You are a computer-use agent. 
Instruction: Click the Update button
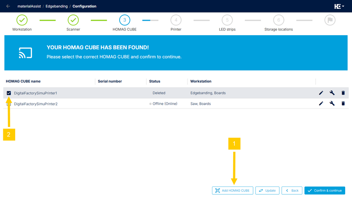click(x=267, y=190)
